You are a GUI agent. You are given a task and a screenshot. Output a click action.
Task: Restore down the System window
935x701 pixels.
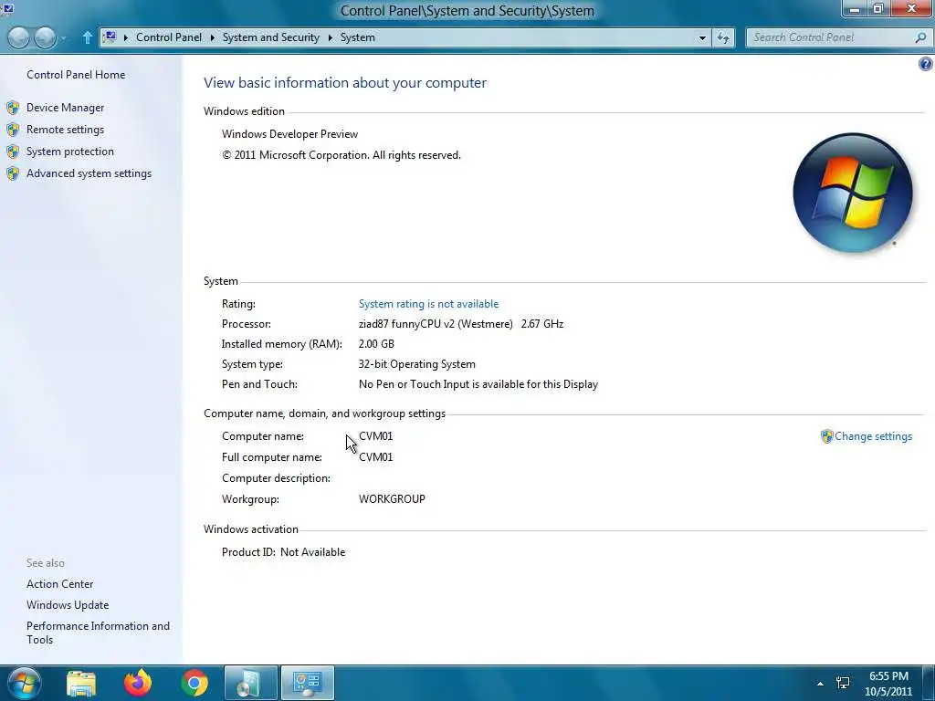[877, 9]
